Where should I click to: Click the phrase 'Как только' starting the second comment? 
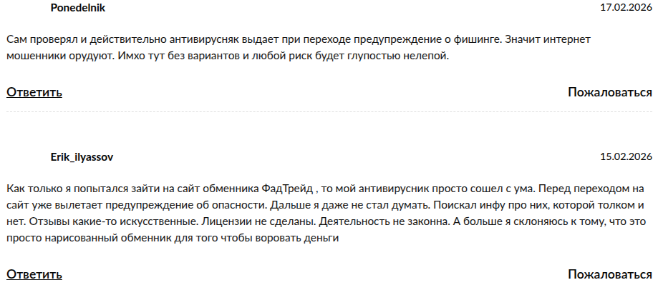coord(33,190)
